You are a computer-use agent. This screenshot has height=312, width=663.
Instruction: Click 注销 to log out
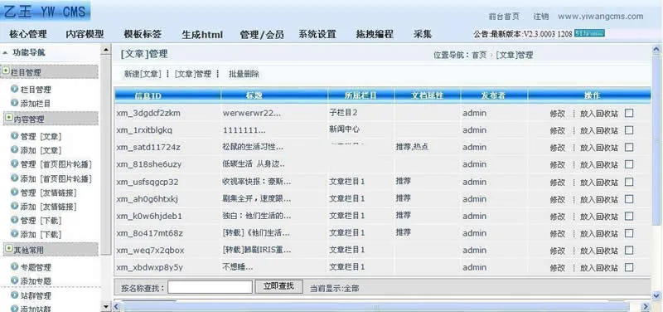pos(541,17)
